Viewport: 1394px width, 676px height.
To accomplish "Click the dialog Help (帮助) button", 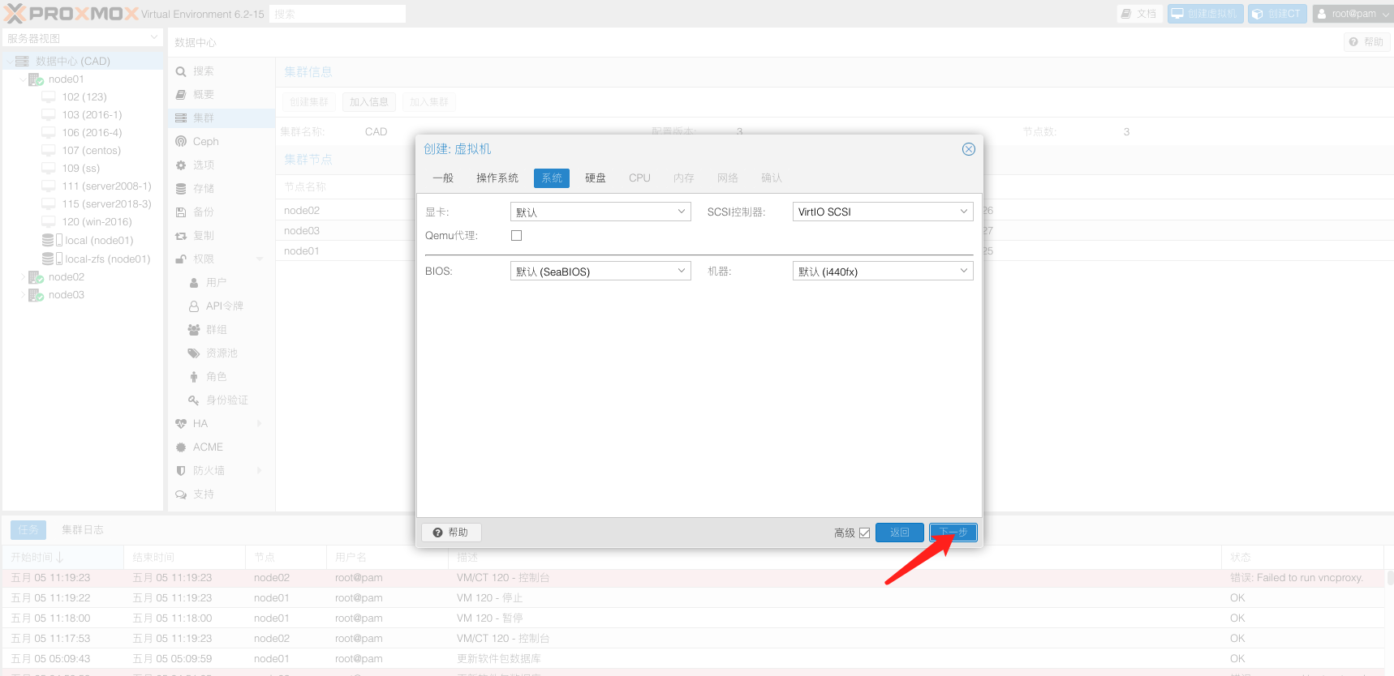I will (x=451, y=533).
